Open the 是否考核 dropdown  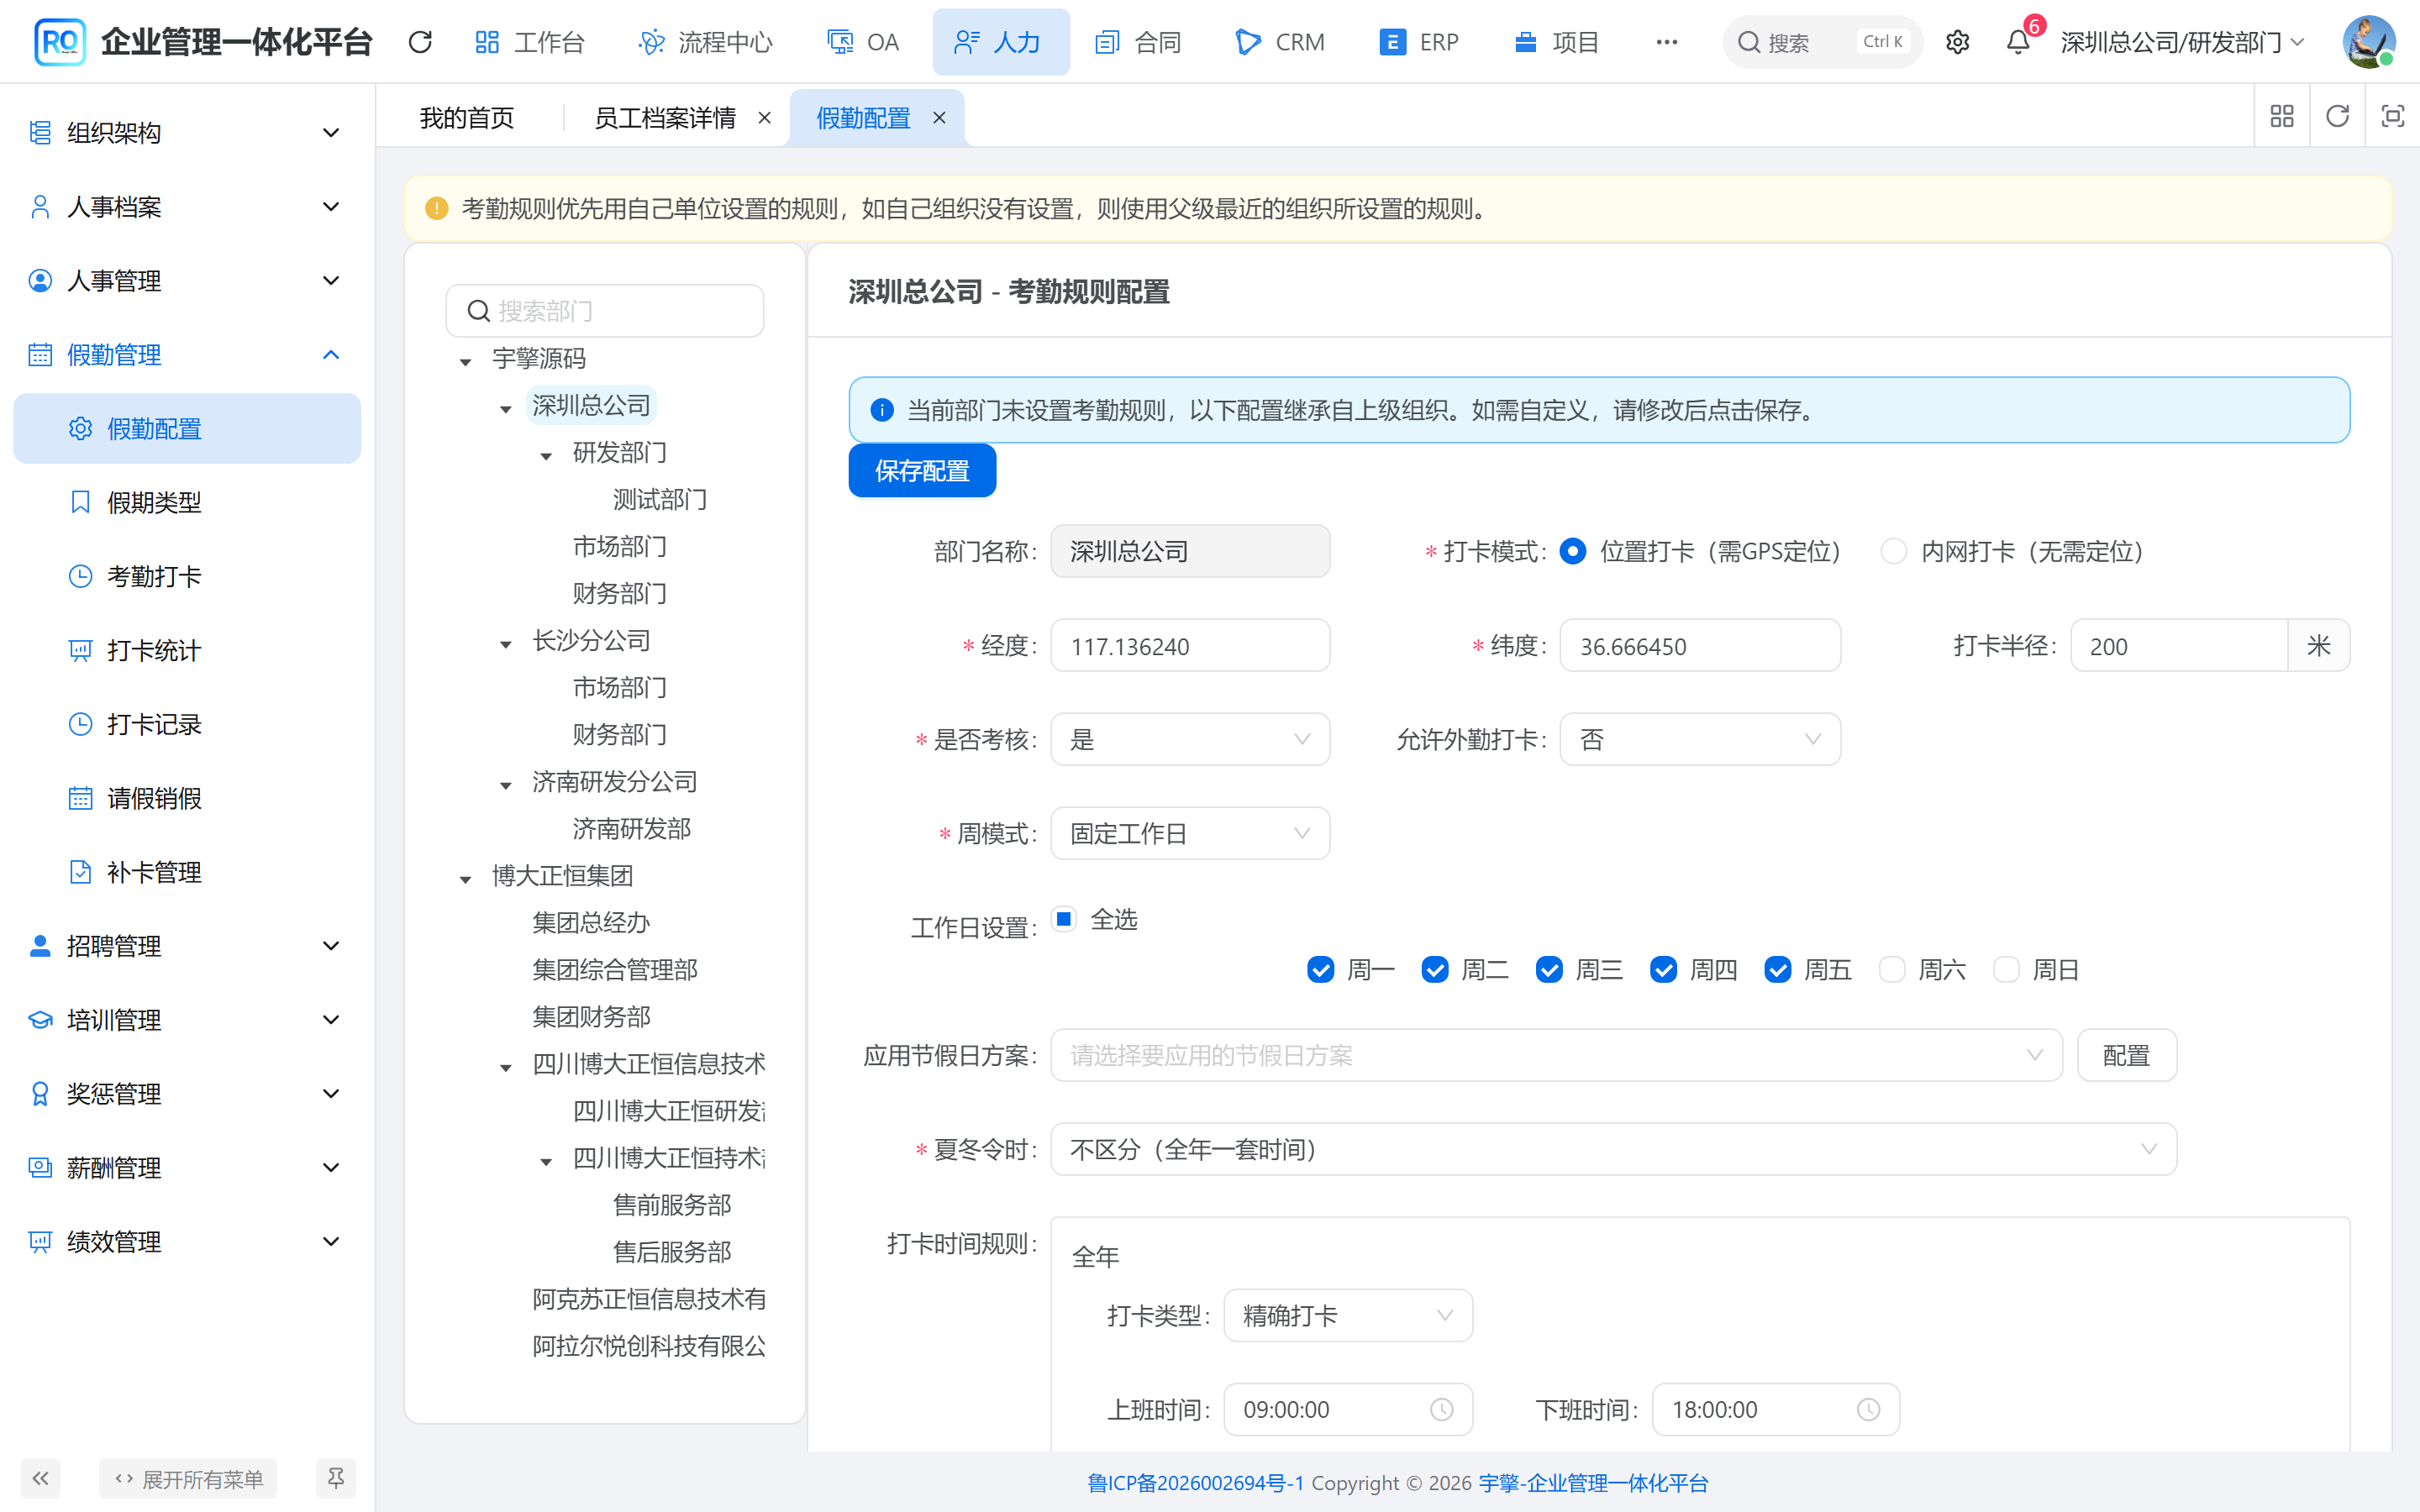coord(1190,739)
